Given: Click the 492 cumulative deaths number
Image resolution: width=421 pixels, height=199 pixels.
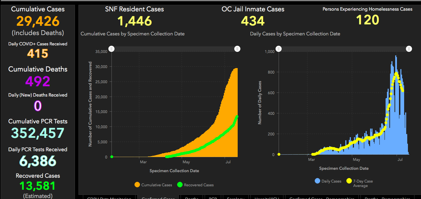Looking at the screenshot, I should coord(37,81).
